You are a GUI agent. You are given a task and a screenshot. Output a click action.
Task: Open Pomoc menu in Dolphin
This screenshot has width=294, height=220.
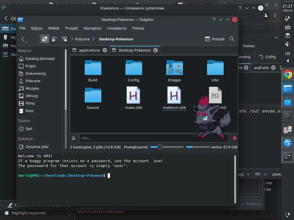[x=138, y=28]
